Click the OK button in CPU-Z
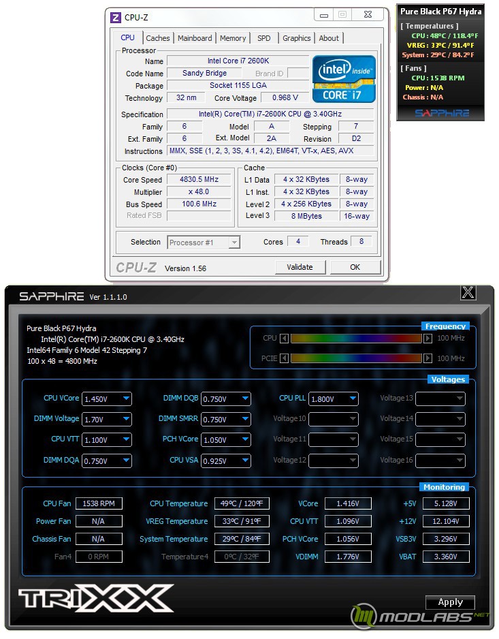The height and width of the screenshot is (639, 499). (x=355, y=267)
